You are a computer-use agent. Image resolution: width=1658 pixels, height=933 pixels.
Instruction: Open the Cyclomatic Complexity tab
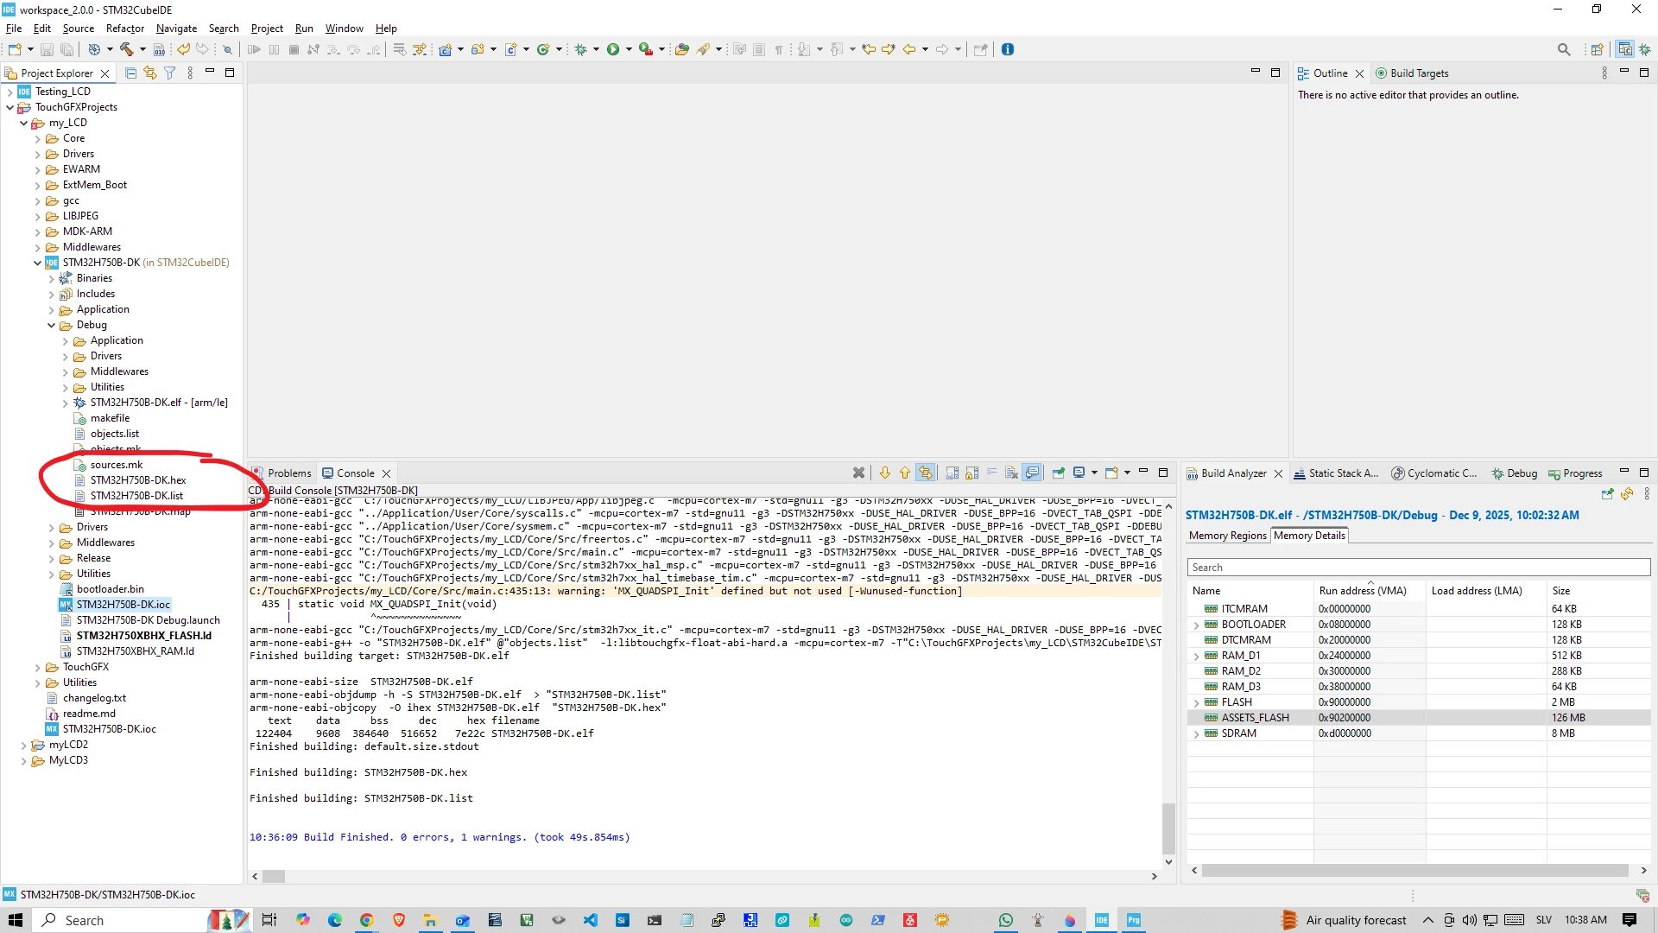click(x=1434, y=473)
